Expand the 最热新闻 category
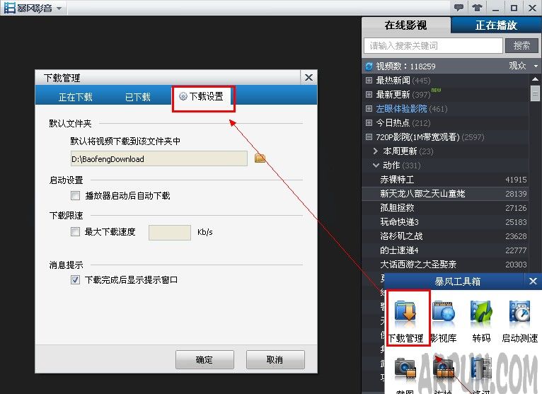Screen dimensions: 542x394 pos(369,80)
